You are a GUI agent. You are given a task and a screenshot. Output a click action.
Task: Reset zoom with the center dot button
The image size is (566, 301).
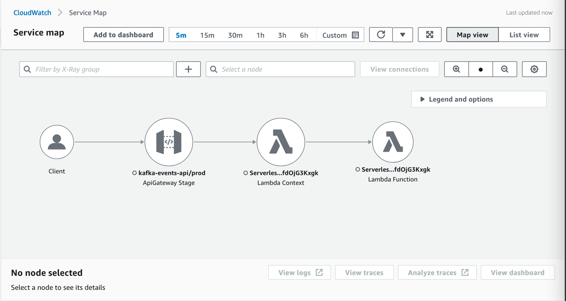[x=481, y=69]
